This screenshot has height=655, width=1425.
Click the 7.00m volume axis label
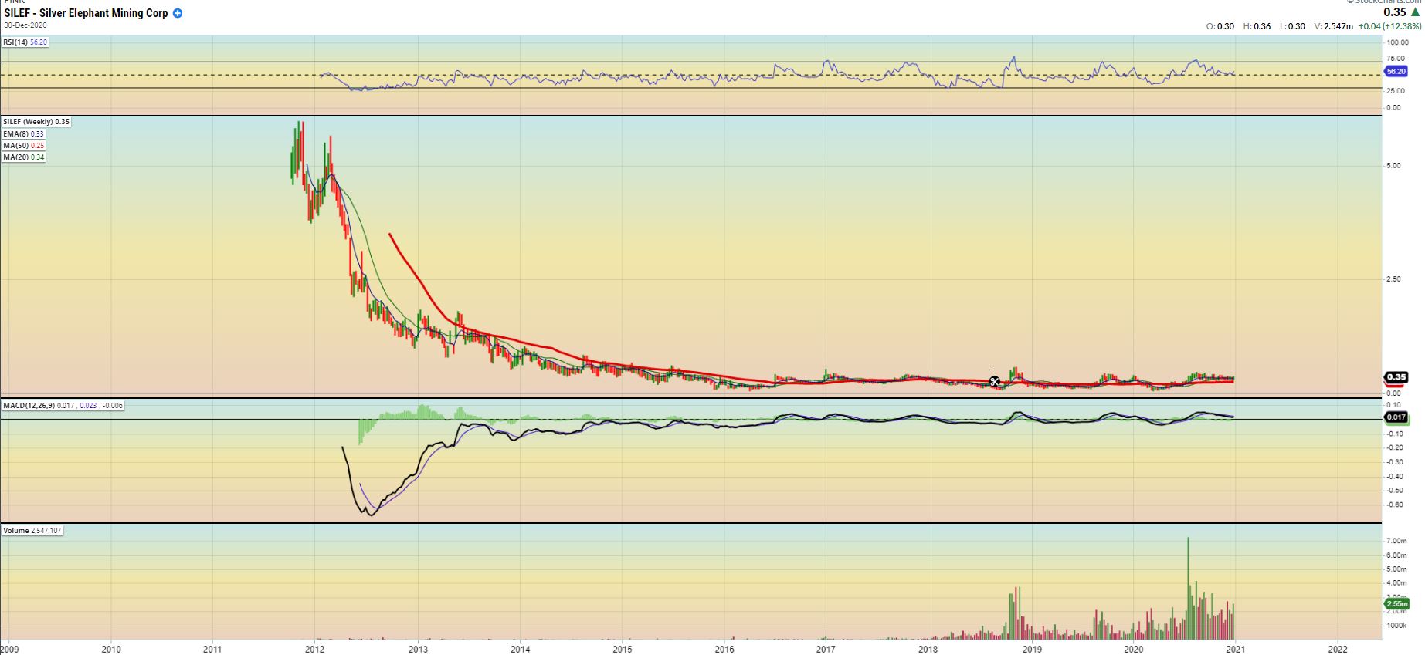1396,542
